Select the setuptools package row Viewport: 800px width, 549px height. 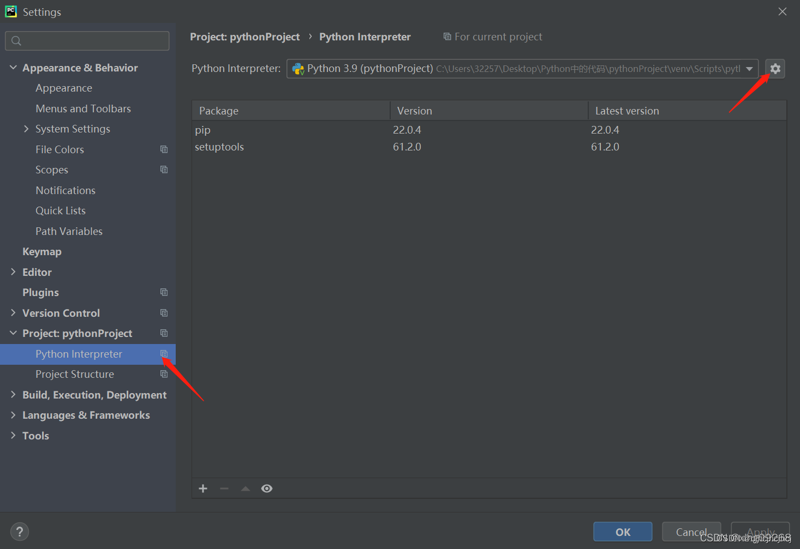(x=489, y=147)
